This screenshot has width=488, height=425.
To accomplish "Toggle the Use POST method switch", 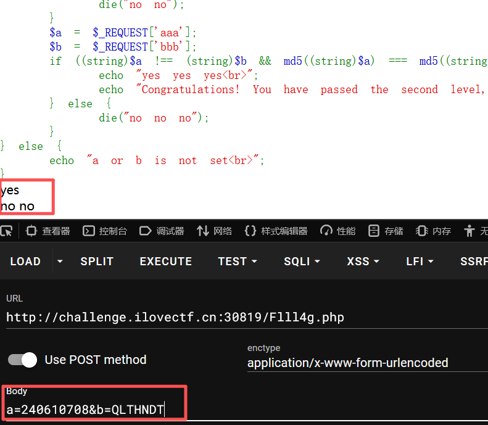I will tap(22, 360).
